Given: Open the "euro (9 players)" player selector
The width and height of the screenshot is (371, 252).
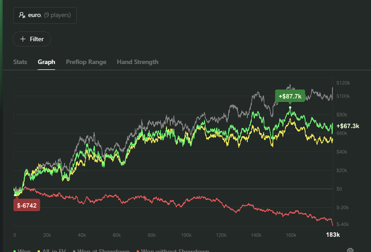Looking at the screenshot, I should (45, 15).
